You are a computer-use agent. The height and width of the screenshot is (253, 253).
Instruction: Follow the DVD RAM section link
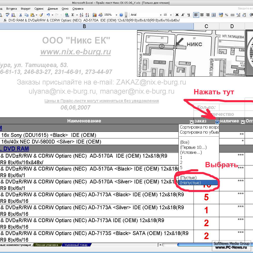tap(14, 149)
